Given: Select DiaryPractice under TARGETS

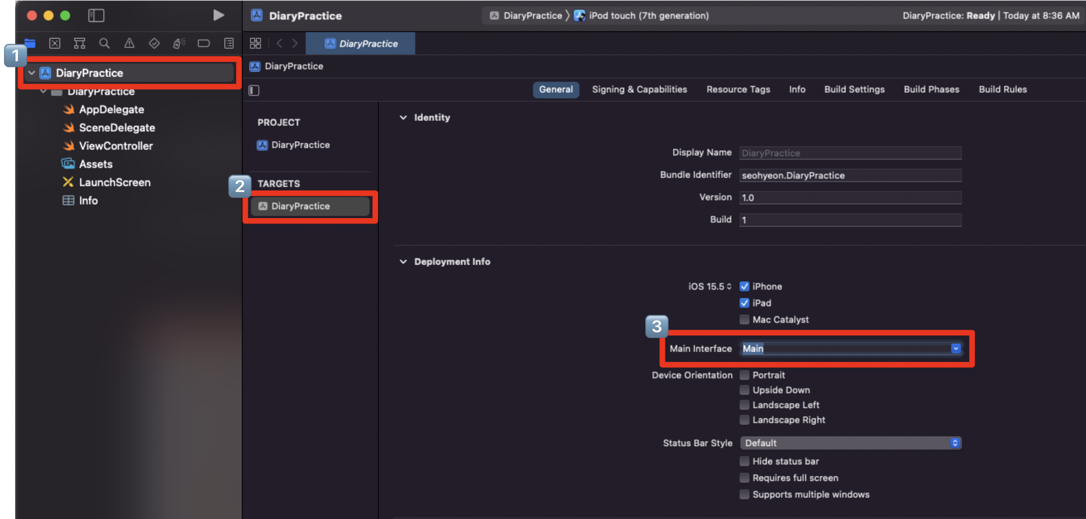Looking at the screenshot, I should coord(310,206).
